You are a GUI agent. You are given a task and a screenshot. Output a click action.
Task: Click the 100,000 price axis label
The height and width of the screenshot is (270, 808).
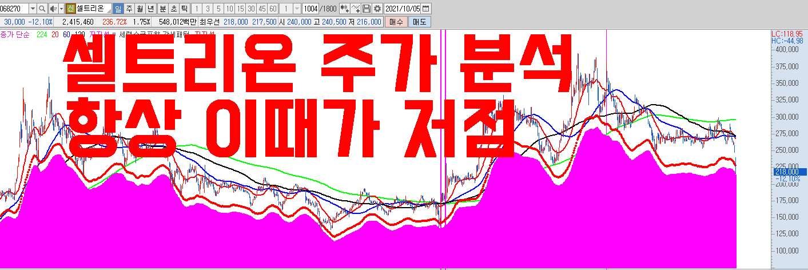tap(788, 251)
